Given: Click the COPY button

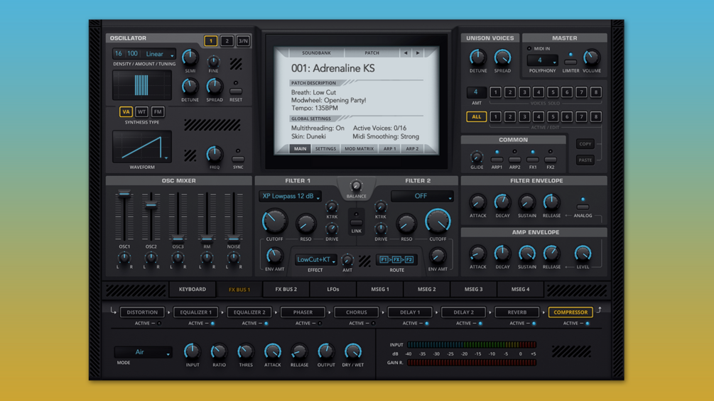Looking at the screenshot, I should [x=585, y=144].
